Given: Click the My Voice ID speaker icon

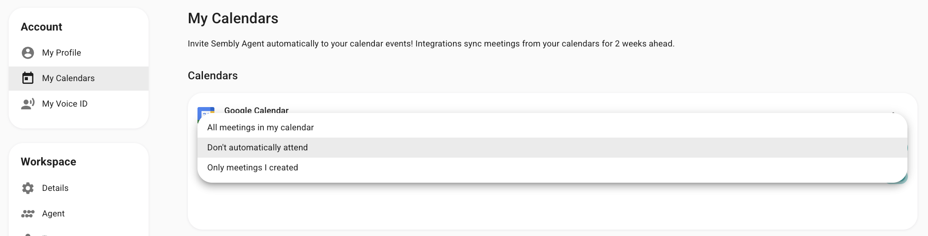Looking at the screenshot, I should tap(28, 104).
